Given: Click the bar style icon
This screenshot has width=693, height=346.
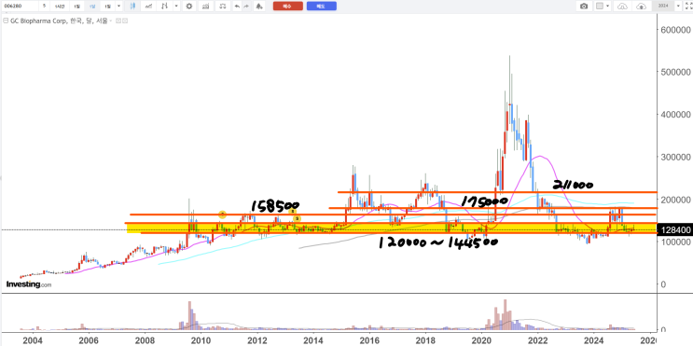Looking at the screenshot, I should pos(165,7).
